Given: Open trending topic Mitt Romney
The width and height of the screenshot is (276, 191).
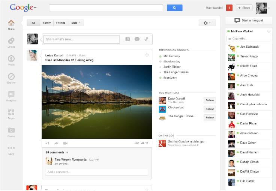Looking at the screenshot, I should (172, 56).
